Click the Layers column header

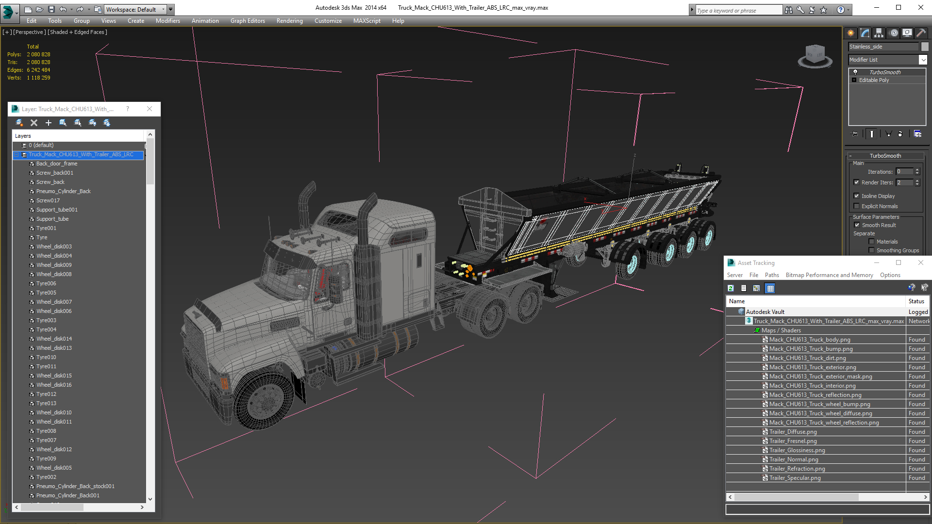79,136
